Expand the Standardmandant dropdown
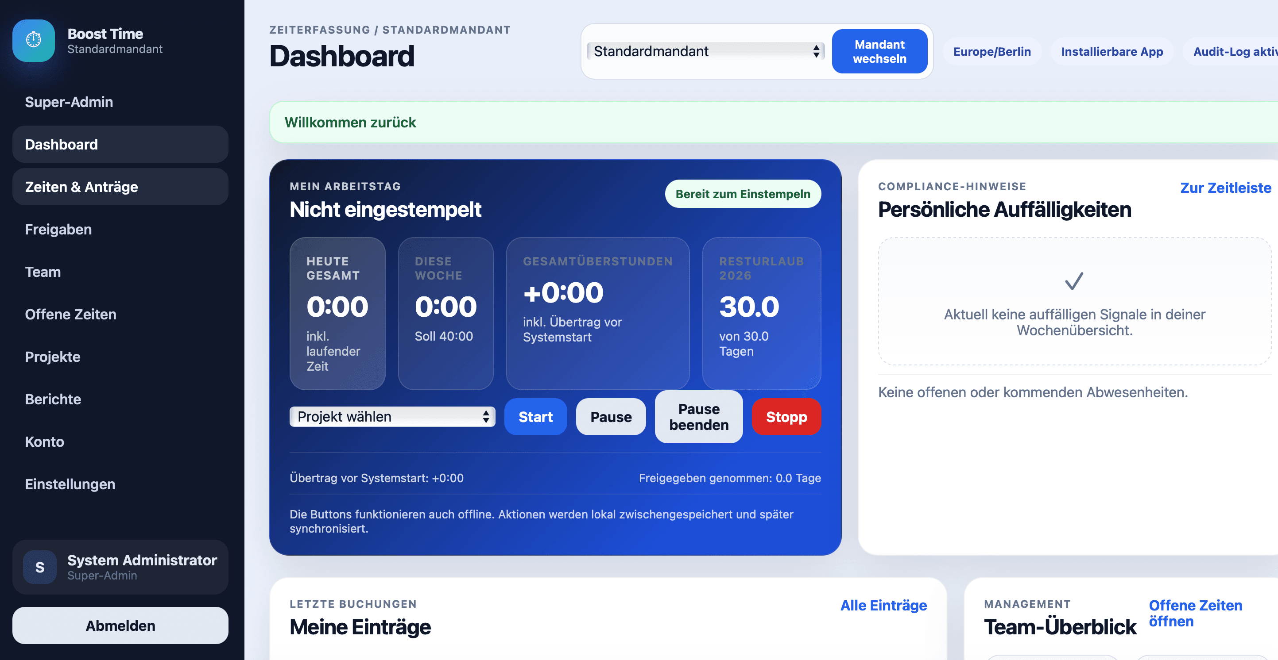 [705, 51]
